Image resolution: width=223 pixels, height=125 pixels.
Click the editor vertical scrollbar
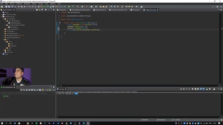[x=220, y=48]
